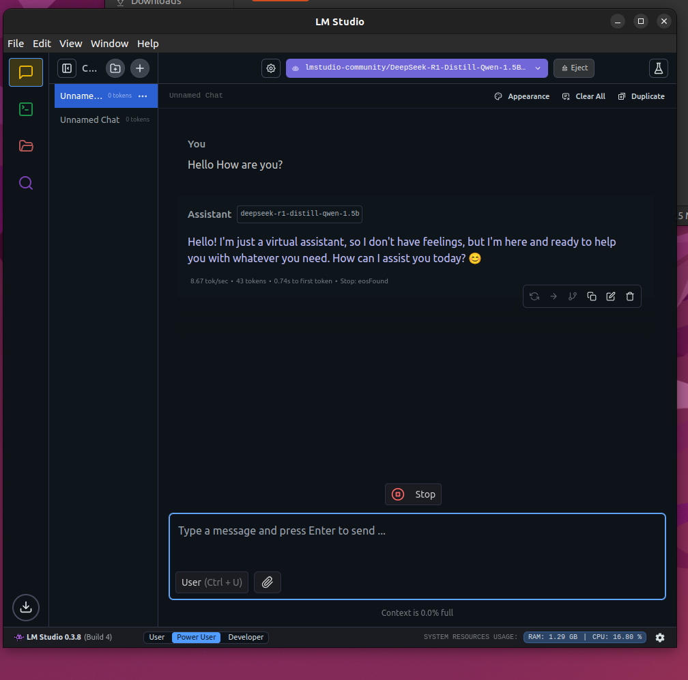The image size is (688, 680).
Task: Open the Developer console from the sidebar
Action: pyautogui.click(x=25, y=109)
